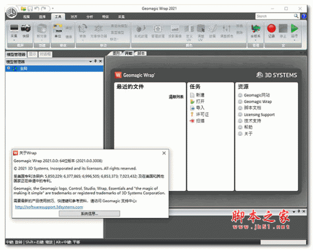Open the 视图 ribbon tab

[x=27, y=17]
